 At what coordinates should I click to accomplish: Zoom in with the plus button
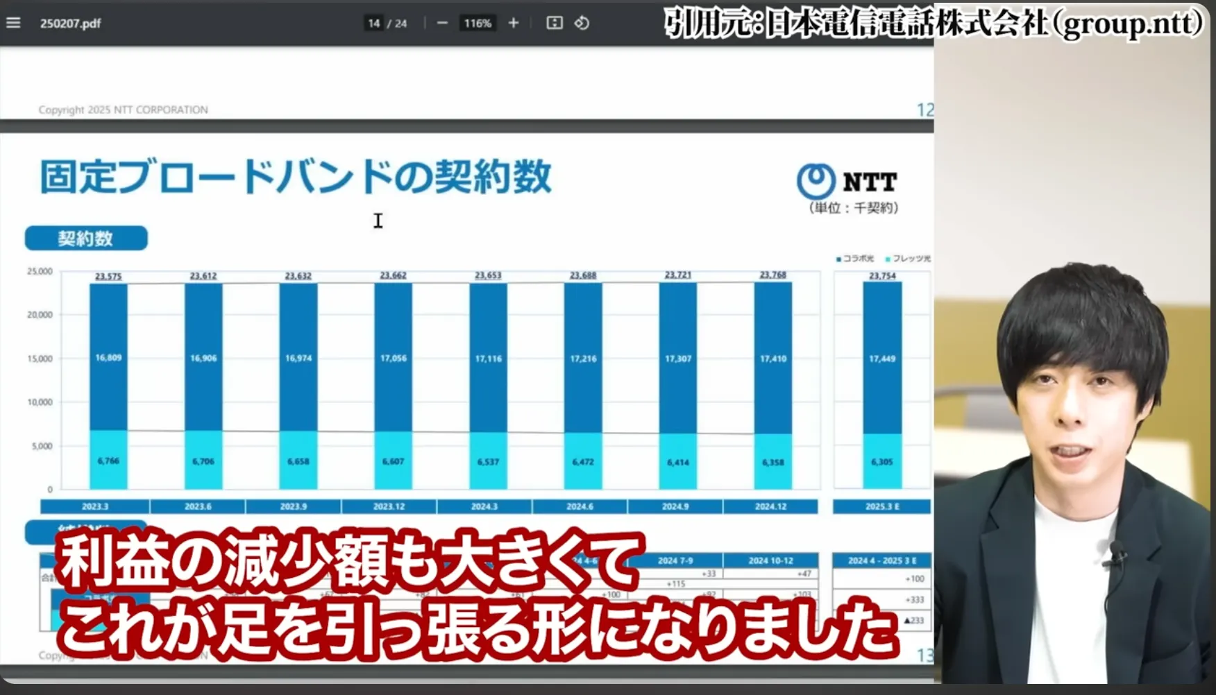(x=513, y=23)
